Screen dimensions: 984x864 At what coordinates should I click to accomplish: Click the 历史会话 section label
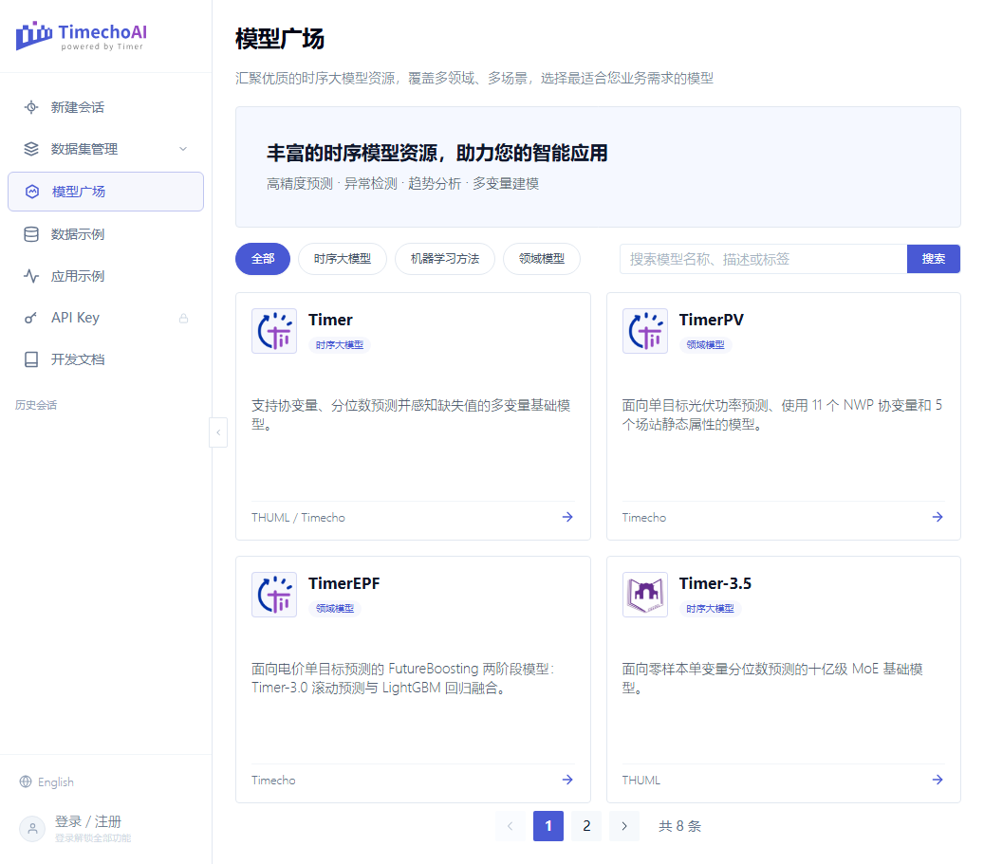pos(36,405)
